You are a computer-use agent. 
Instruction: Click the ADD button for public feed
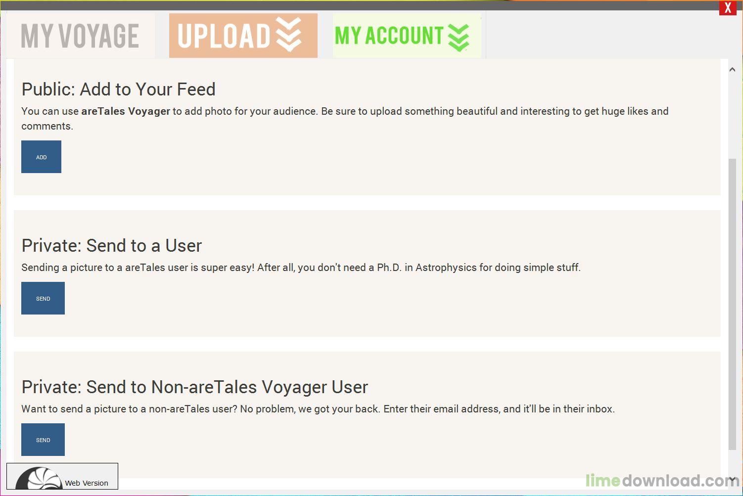(41, 157)
